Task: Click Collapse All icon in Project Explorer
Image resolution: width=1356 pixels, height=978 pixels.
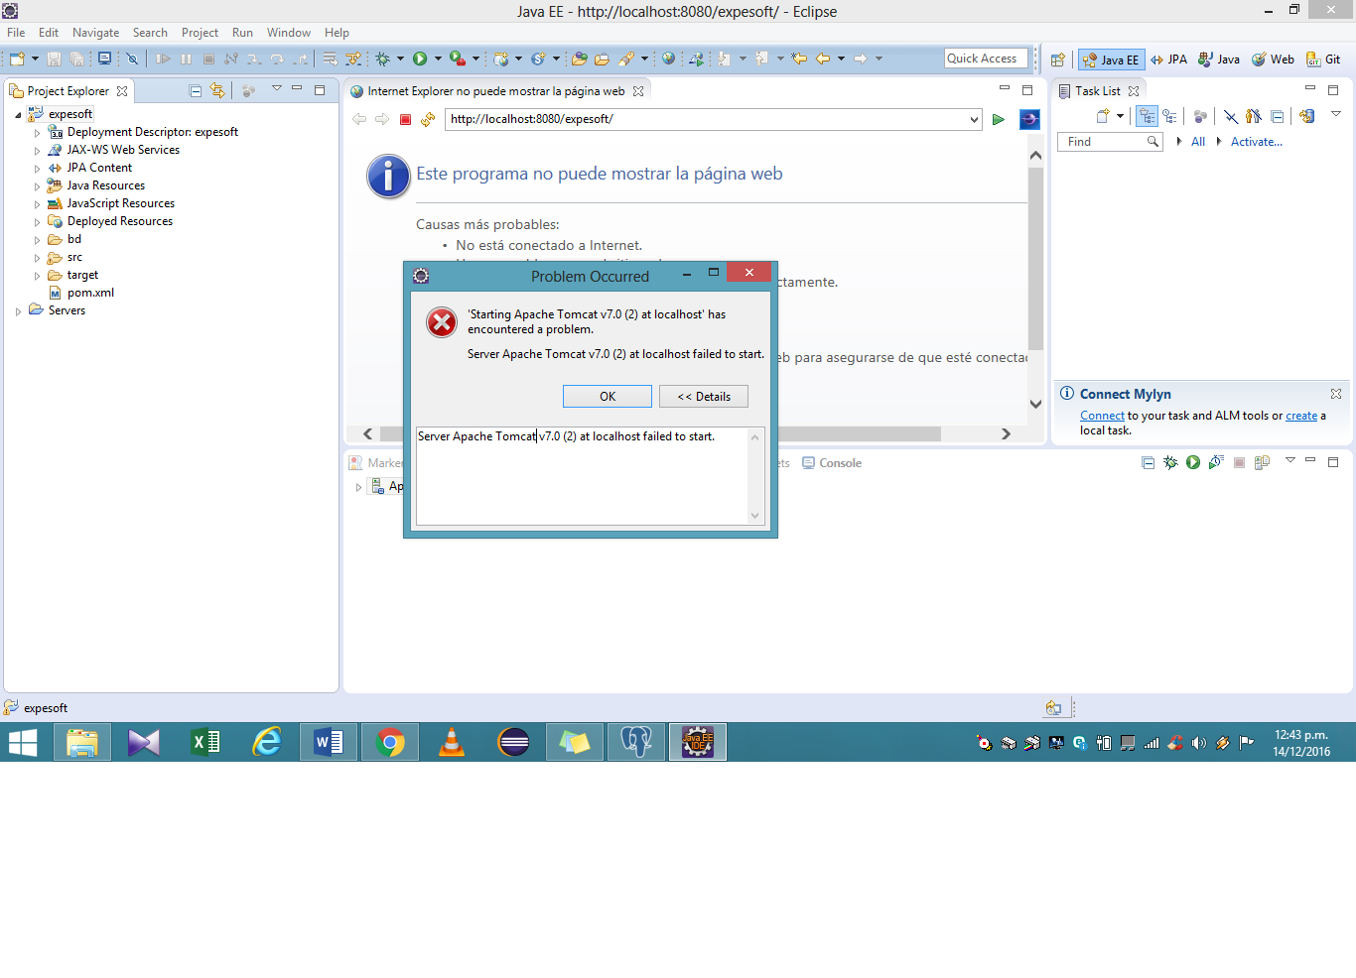Action: click(196, 90)
